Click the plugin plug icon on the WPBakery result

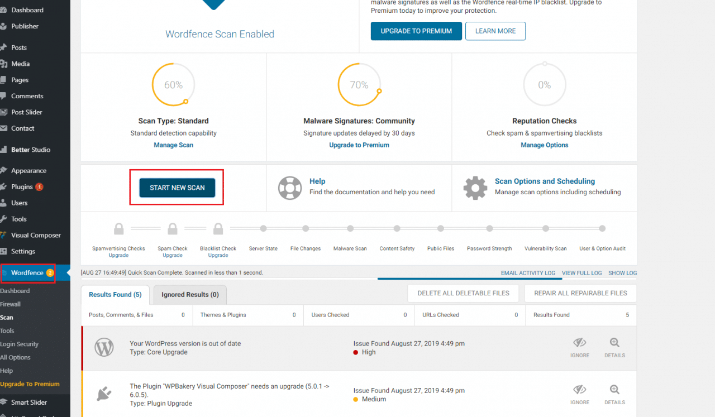(x=104, y=394)
